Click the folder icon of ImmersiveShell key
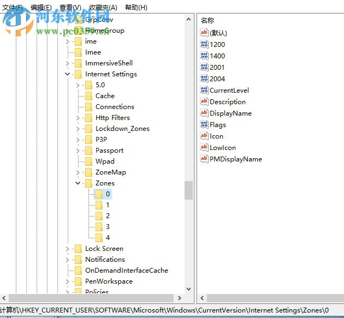 pos(78,63)
